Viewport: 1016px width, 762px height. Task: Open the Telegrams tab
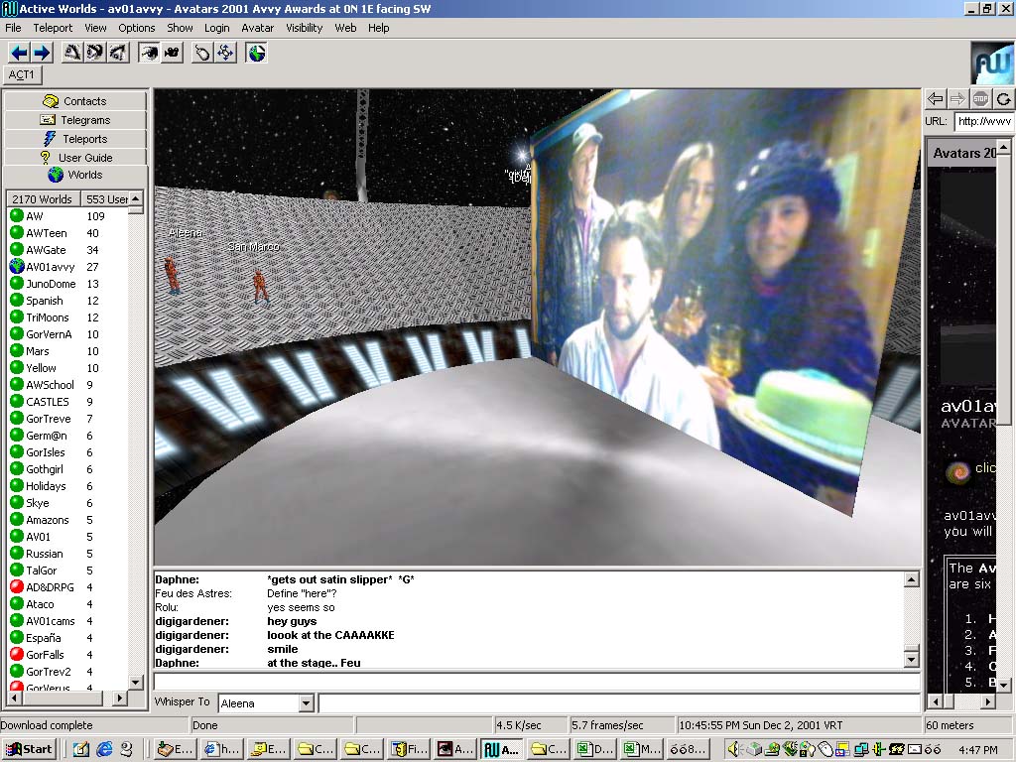click(75, 120)
